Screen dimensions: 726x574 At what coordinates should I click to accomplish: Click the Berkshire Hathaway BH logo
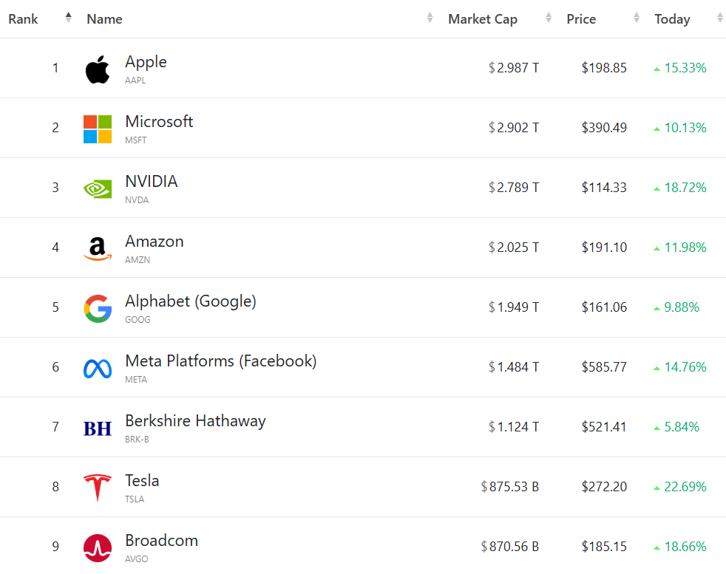pos(97,428)
